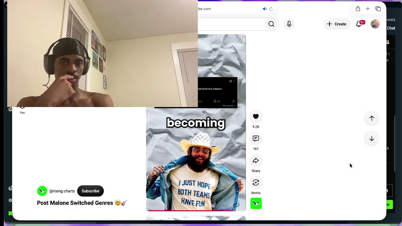Open the @rising.charts channel link
The height and width of the screenshot is (226, 402).
(62, 191)
